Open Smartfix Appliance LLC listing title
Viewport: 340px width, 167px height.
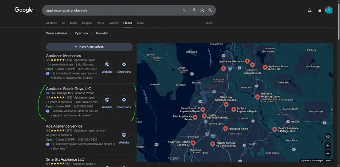tap(65, 159)
